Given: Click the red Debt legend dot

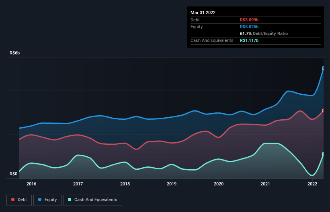Looking at the screenshot, I should click(13, 200).
